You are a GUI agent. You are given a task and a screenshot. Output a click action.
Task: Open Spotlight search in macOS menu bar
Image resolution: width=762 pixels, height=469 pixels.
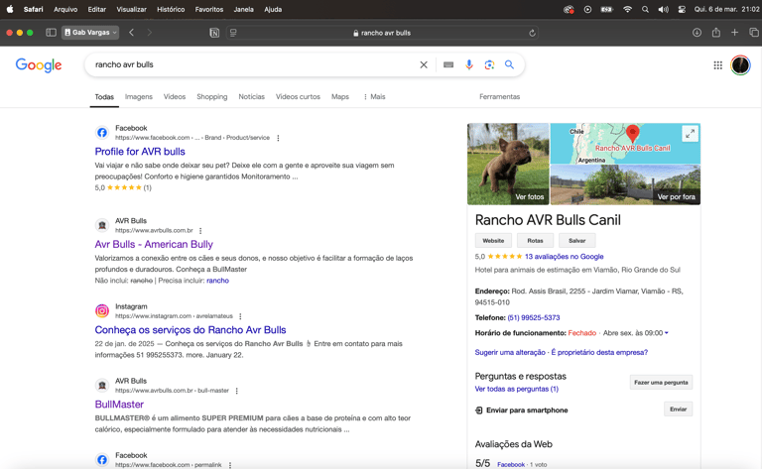click(645, 9)
